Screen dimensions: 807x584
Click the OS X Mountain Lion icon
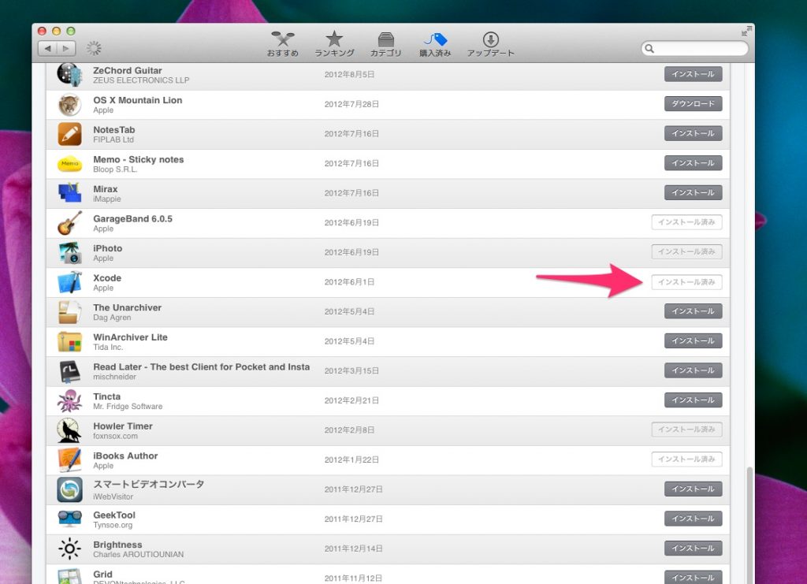coord(69,105)
